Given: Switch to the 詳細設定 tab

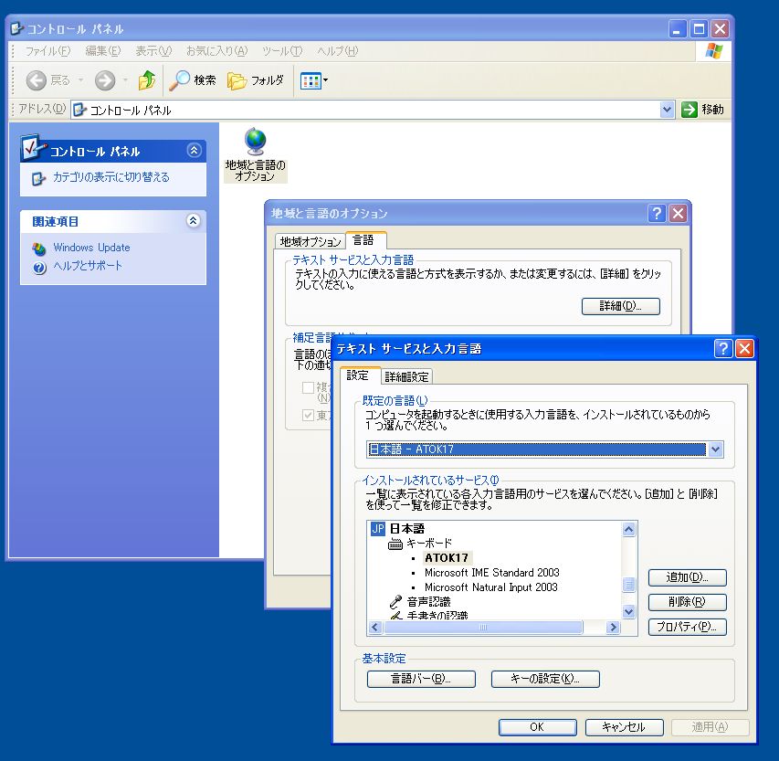Looking at the screenshot, I should [406, 376].
